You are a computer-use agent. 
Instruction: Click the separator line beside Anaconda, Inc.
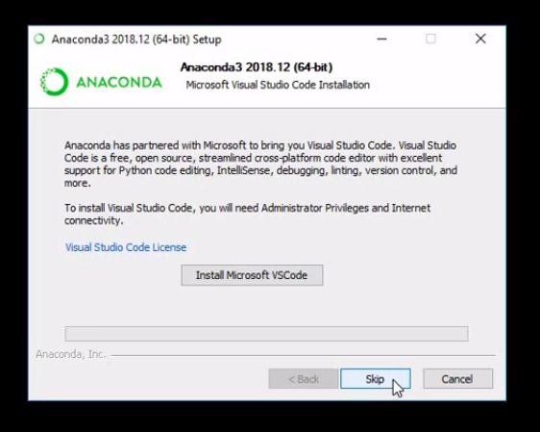point(303,355)
